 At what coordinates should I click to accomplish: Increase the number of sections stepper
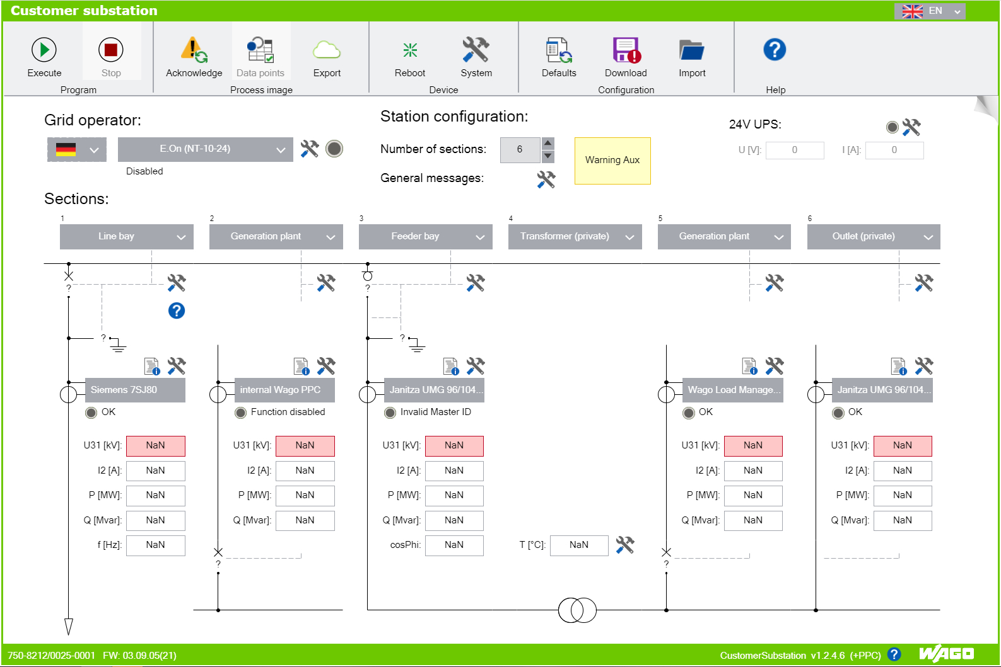548,143
